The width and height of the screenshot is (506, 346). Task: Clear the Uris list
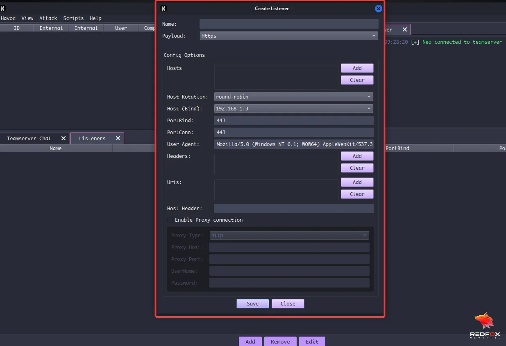(x=357, y=194)
